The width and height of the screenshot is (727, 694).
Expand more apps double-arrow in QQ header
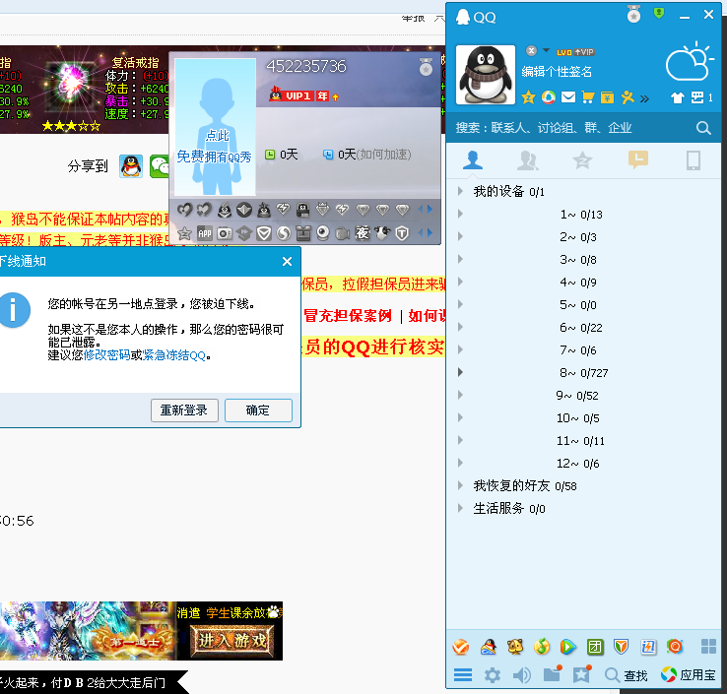(644, 98)
